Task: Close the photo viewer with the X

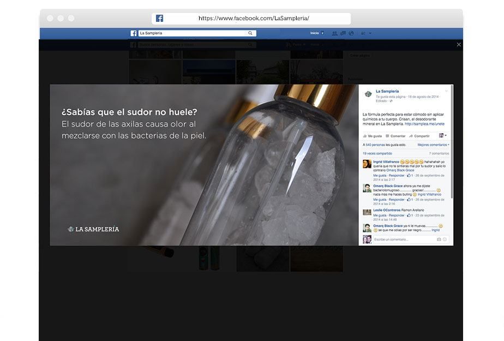Action: [x=459, y=45]
